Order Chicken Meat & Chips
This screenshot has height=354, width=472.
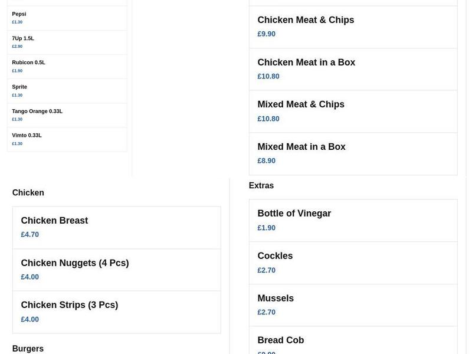[x=353, y=26]
